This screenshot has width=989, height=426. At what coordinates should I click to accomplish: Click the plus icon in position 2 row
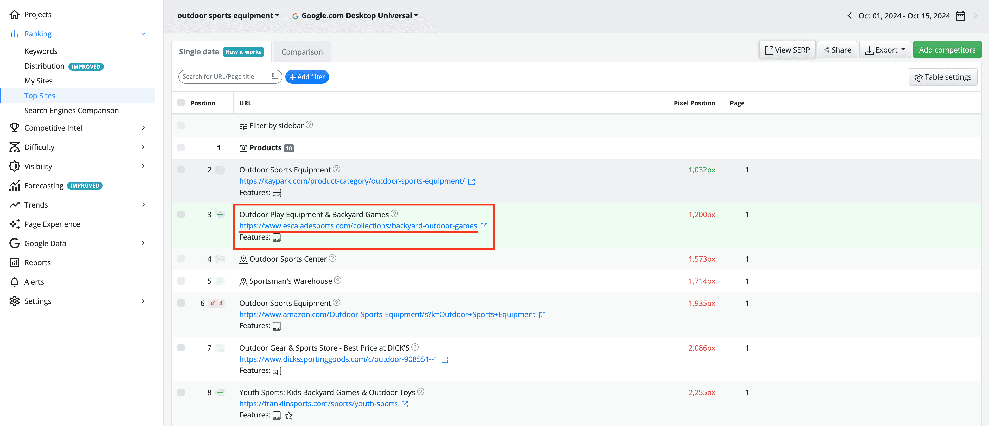[x=220, y=170]
